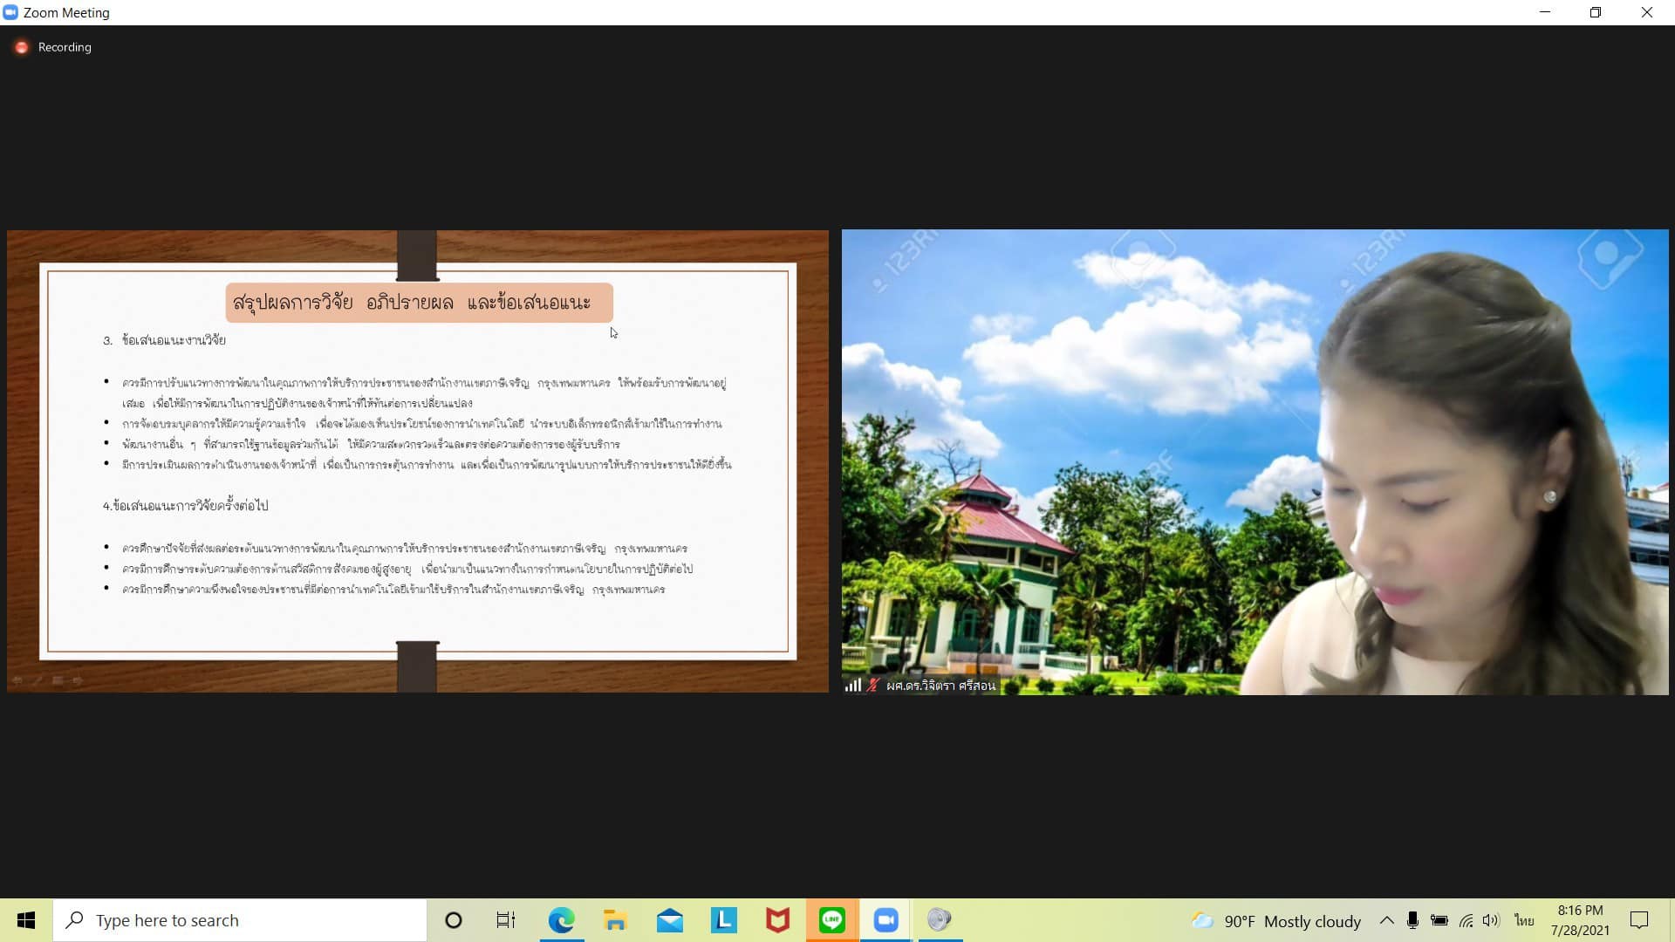Open the Wi-Fi network flyout
Screen dimensions: 1675x942
pyautogui.click(x=1466, y=920)
